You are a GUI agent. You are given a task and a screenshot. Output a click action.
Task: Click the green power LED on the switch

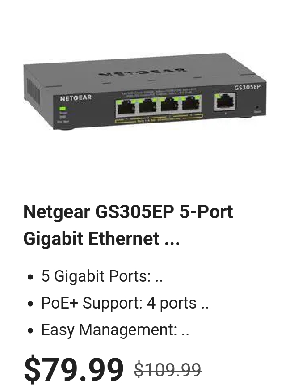pos(63,108)
